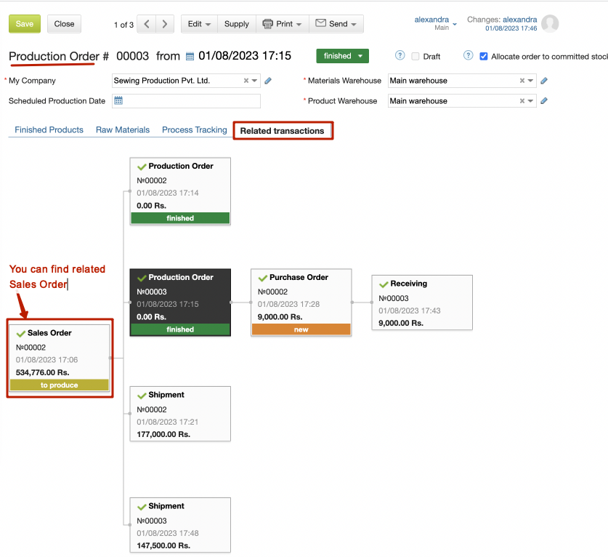This screenshot has height=557, width=608.
Task: Open alexandra changes history link
Action: click(519, 20)
